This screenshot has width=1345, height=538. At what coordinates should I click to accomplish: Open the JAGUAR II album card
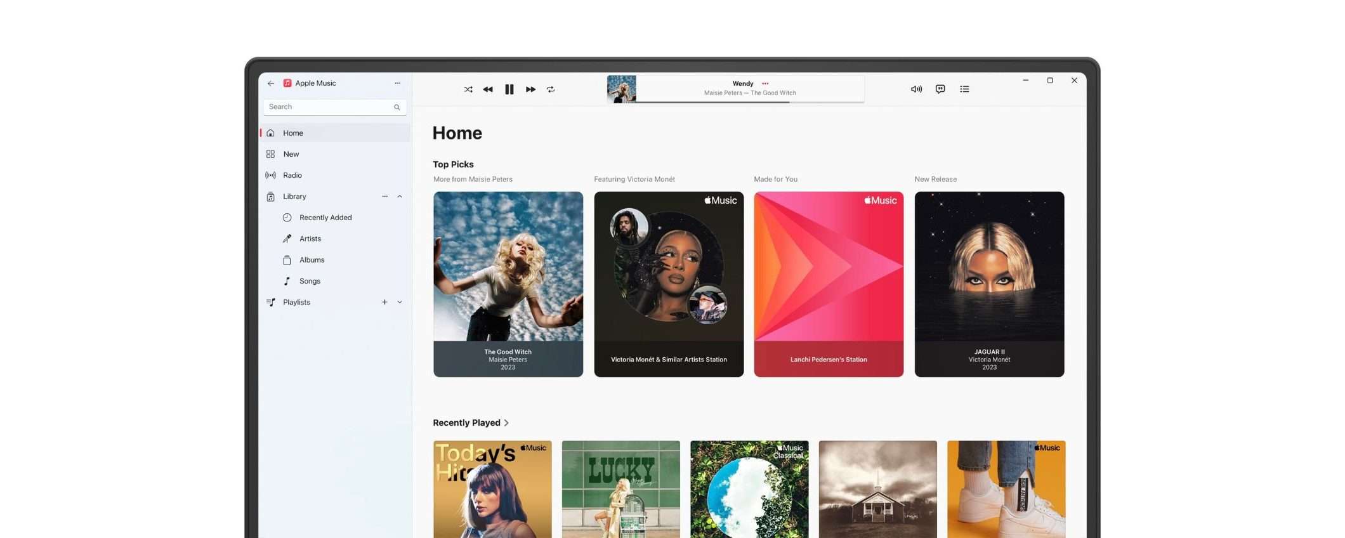[989, 284]
